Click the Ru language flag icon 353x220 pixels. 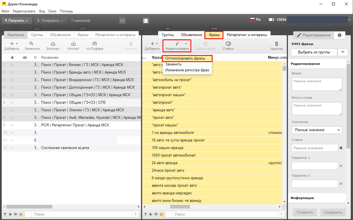[252, 19]
